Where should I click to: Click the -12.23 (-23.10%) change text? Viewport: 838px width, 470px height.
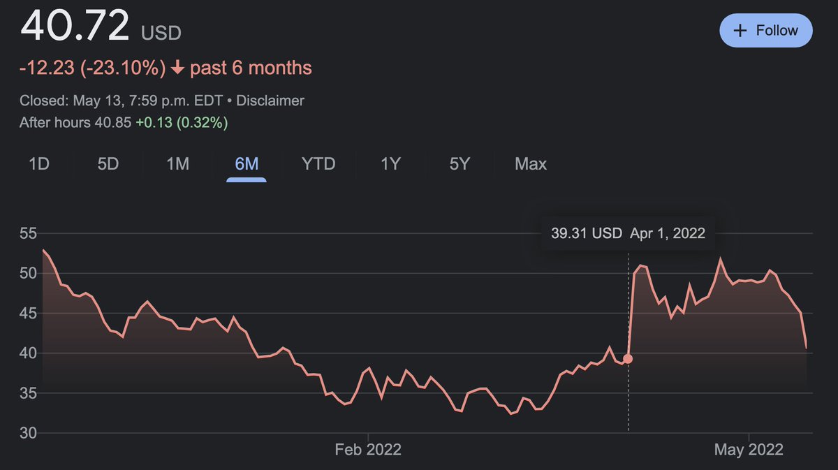click(93, 68)
